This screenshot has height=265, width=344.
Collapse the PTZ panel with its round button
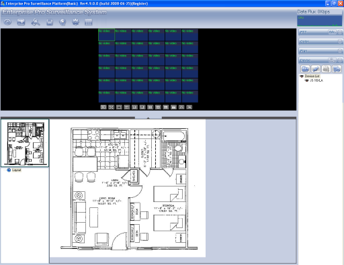pos(340,32)
